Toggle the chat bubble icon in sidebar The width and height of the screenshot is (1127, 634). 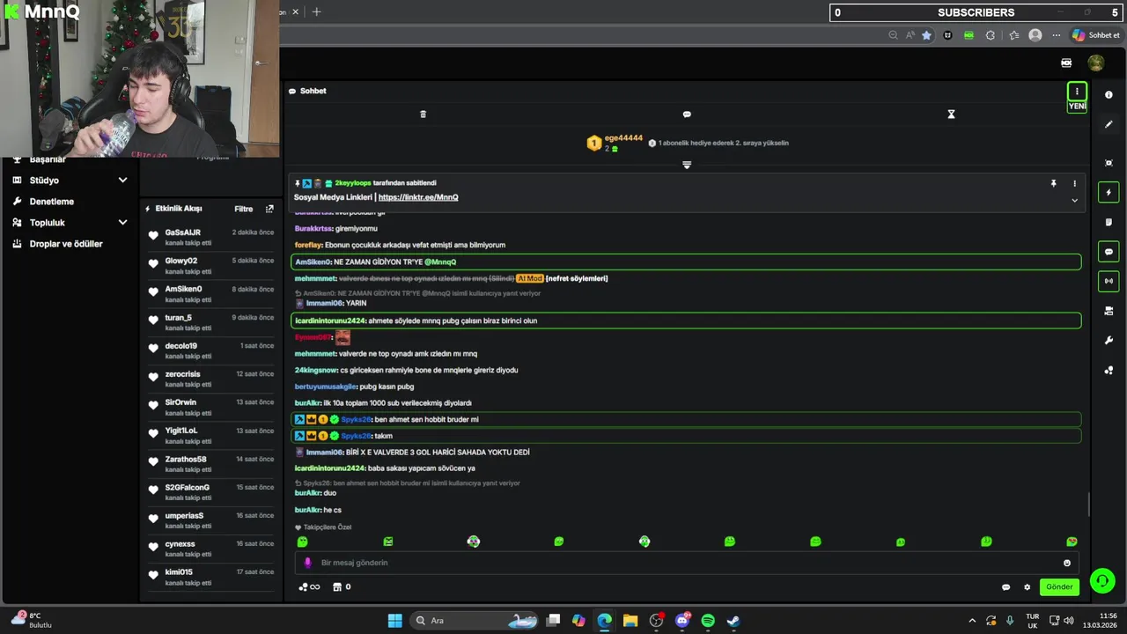1109,252
